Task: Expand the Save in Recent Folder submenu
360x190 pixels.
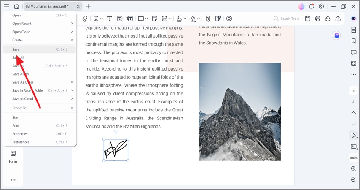Action: pos(39,90)
